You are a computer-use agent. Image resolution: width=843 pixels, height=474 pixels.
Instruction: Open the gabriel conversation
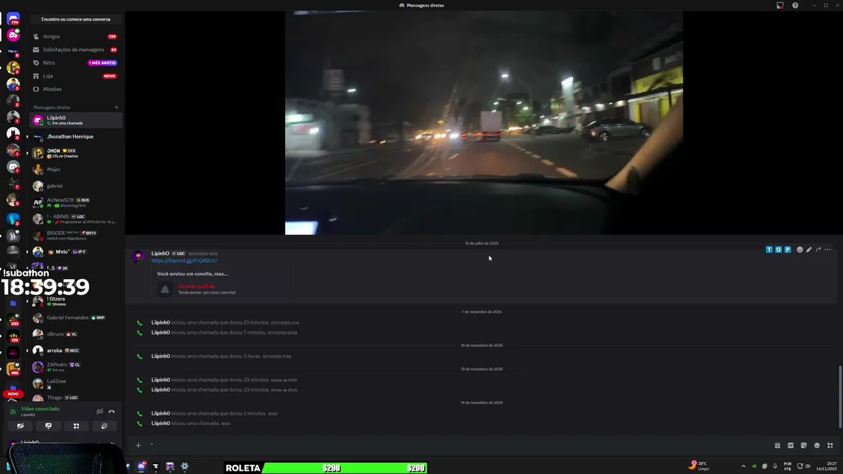tap(76, 186)
